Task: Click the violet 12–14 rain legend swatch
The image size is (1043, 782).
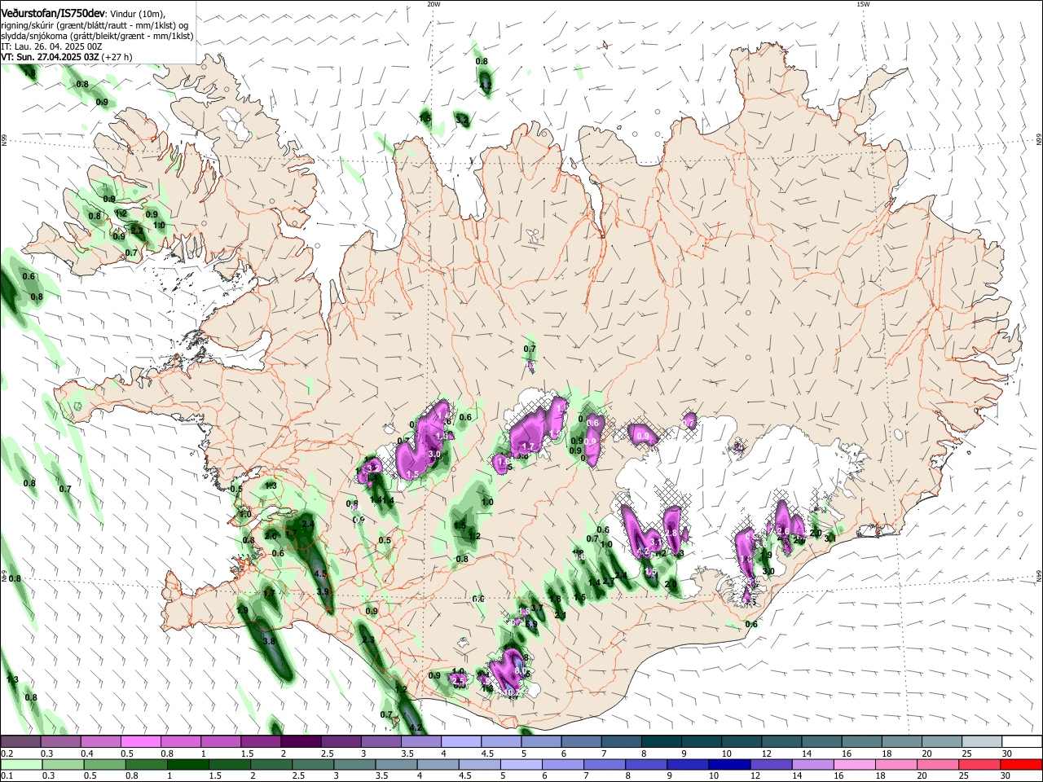Action: 772,764
